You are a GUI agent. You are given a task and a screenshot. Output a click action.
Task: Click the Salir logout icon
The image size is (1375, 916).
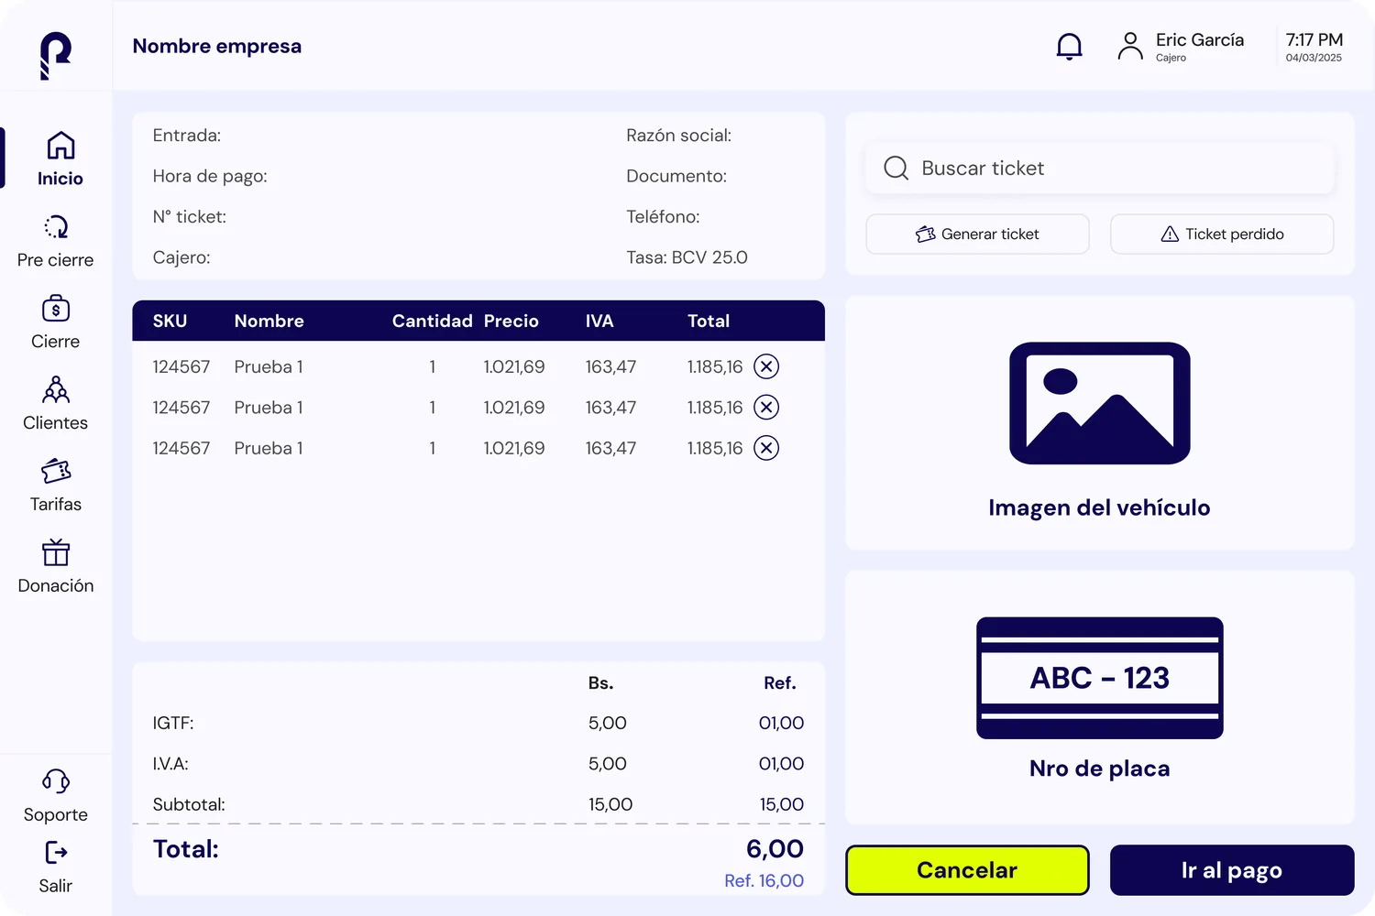pos(56,853)
